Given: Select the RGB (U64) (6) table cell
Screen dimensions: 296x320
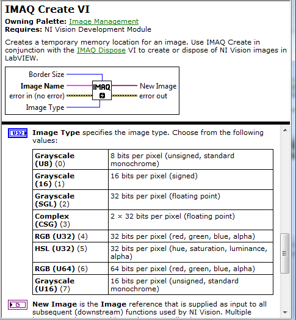Looking at the screenshot, I should [70, 269].
